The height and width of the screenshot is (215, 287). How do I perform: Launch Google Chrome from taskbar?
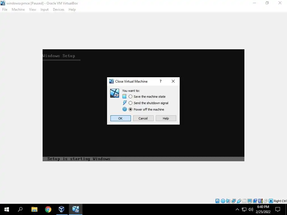pos(48,209)
